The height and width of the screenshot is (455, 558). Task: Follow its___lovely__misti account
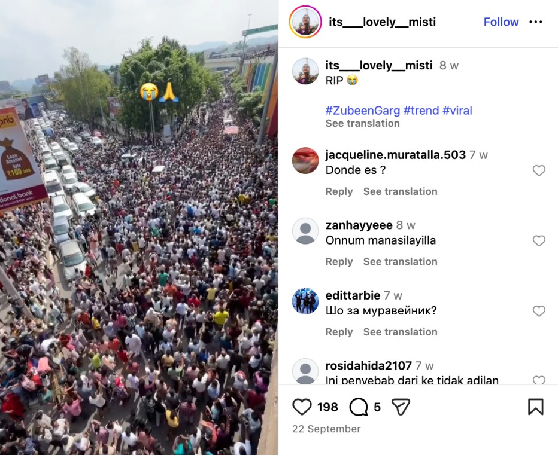click(501, 22)
